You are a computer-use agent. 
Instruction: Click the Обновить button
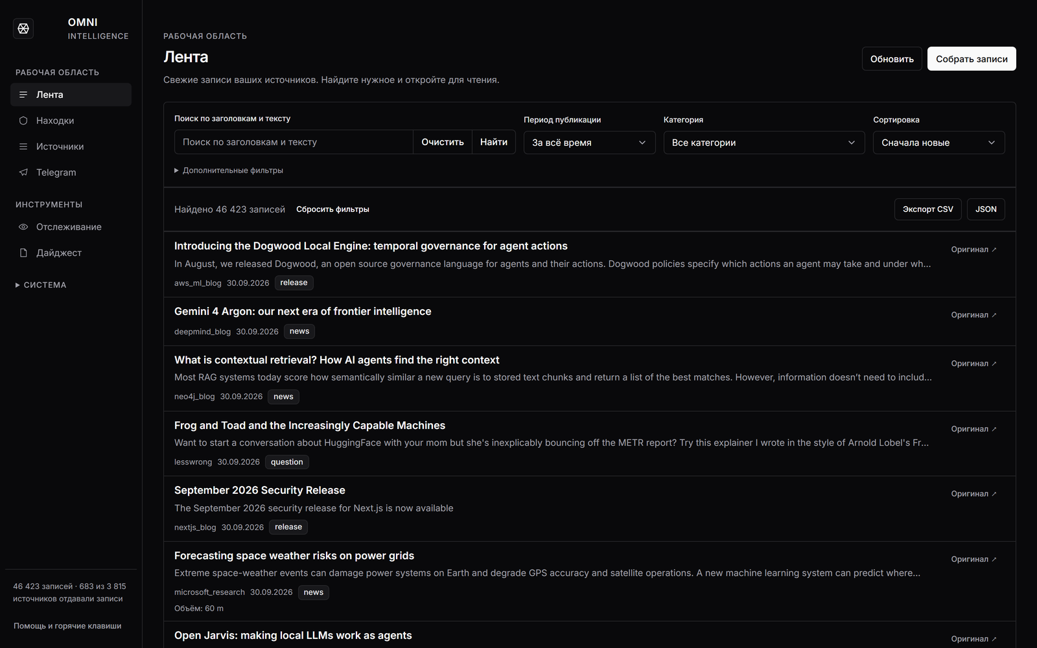pos(892,59)
